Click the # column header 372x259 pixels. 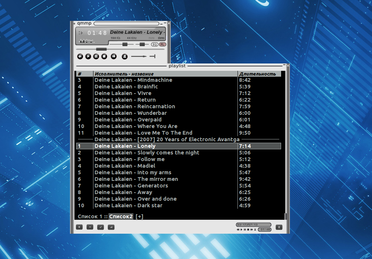coord(85,74)
